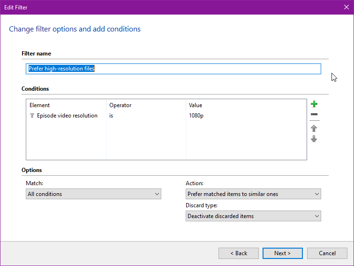Click empty space in the conditions list
The image size is (354, 266).
pyautogui.click(x=164, y=141)
